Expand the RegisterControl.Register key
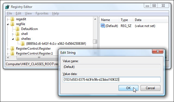This screenshot has height=102, width=174. pos(8,49)
